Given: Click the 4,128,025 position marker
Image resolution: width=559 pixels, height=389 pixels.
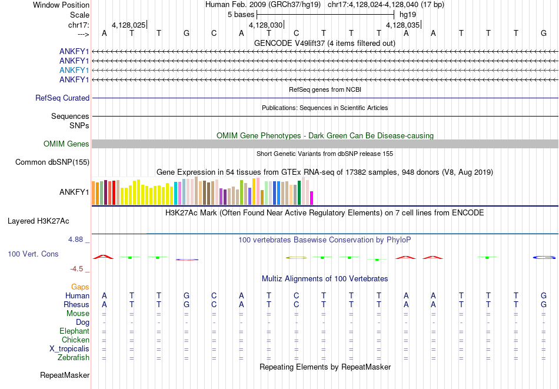Looking at the screenshot, I should [x=129, y=25].
